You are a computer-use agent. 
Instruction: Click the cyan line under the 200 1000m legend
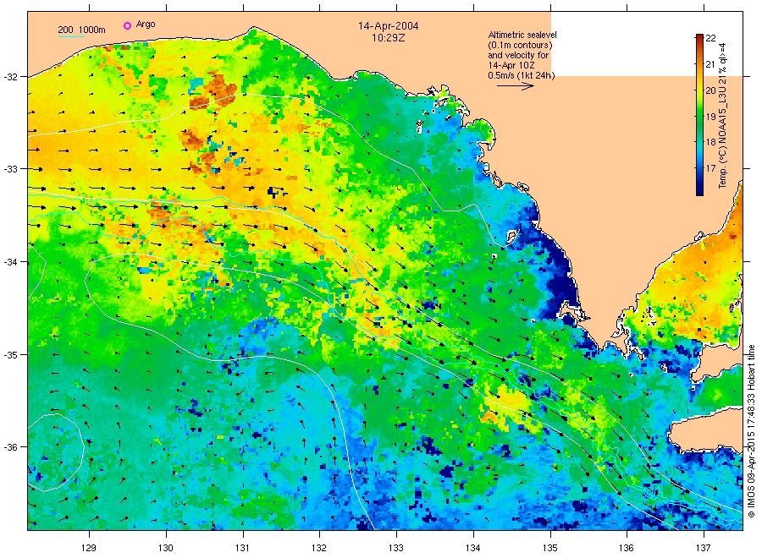(71, 36)
